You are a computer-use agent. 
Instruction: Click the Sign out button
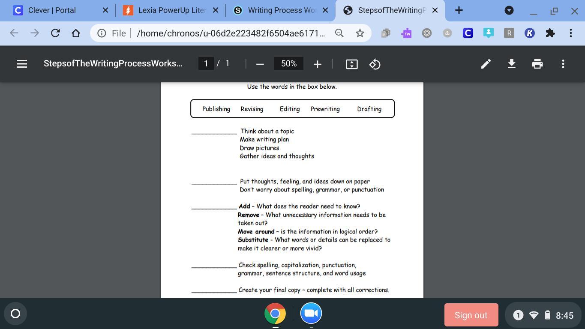471,315
